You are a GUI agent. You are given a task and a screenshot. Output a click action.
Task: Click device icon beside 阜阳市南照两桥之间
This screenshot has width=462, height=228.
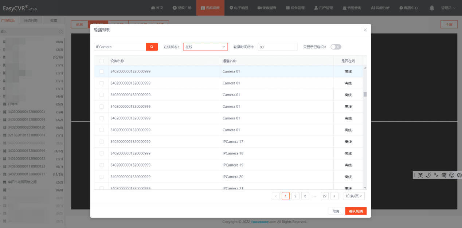(x=4, y=182)
